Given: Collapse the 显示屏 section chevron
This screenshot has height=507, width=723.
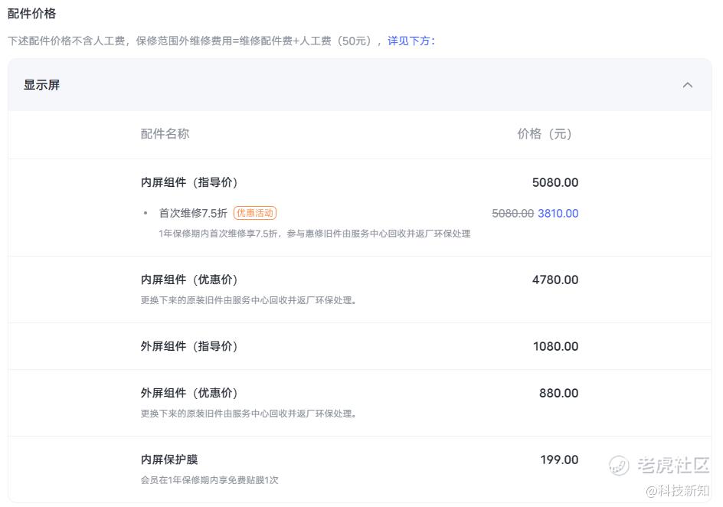Looking at the screenshot, I should click(687, 85).
